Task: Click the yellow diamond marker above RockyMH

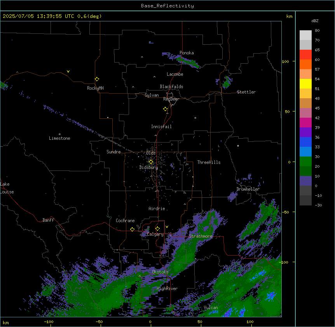Action: click(97, 79)
